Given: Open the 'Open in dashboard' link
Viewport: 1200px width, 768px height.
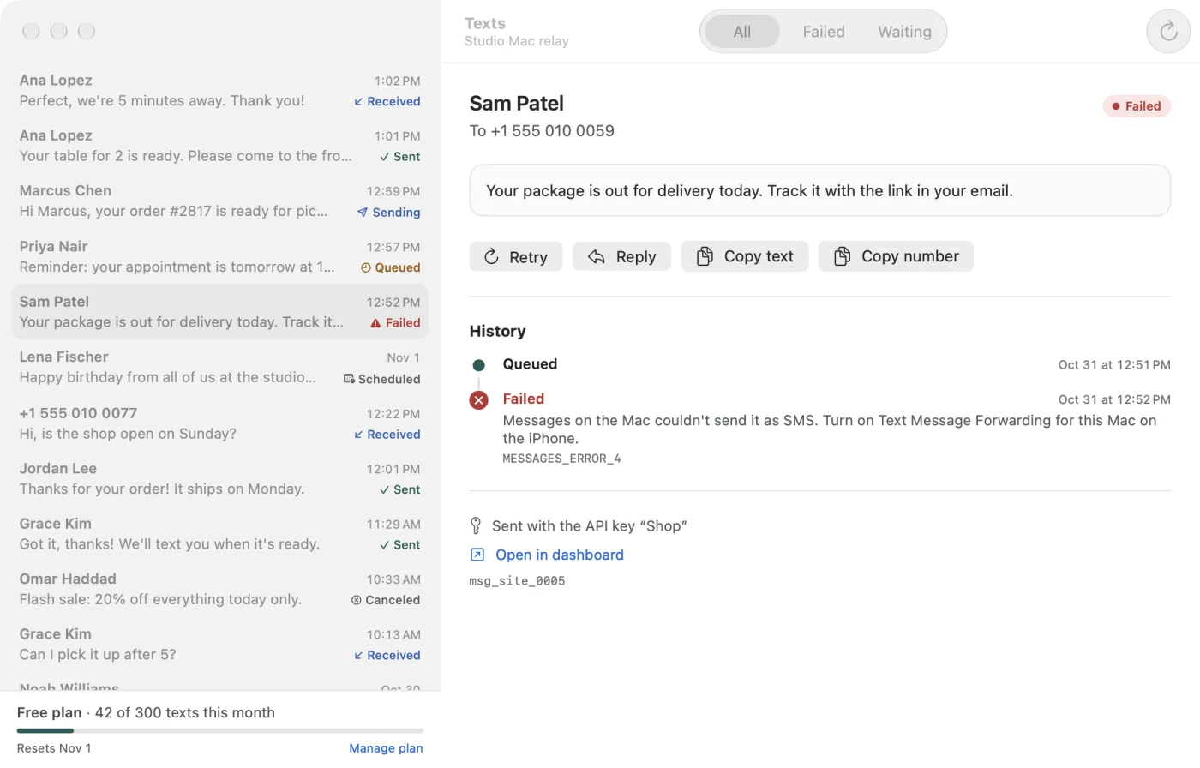Looking at the screenshot, I should coord(560,555).
